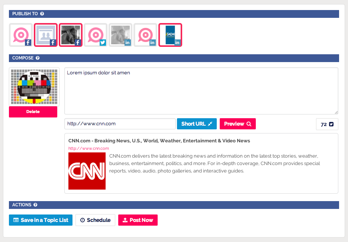The height and width of the screenshot is (242, 348).
Task: Click the help icon beside Publish To
Action: pos(42,14)
